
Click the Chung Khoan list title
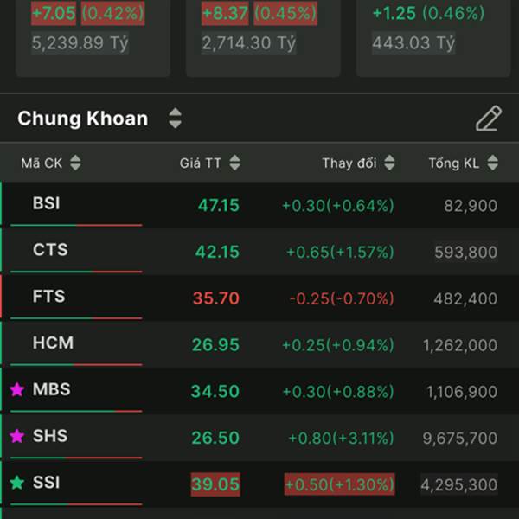(83, 119)
